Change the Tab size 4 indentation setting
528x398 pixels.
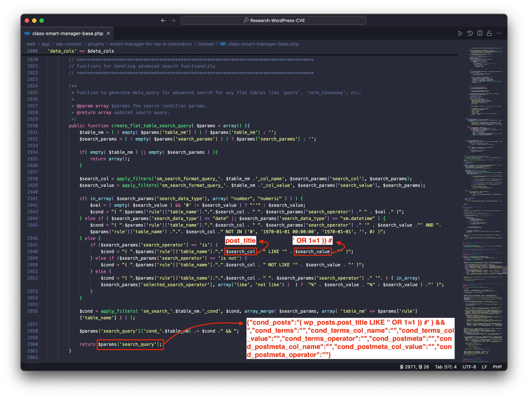click(x=445, y=367)
